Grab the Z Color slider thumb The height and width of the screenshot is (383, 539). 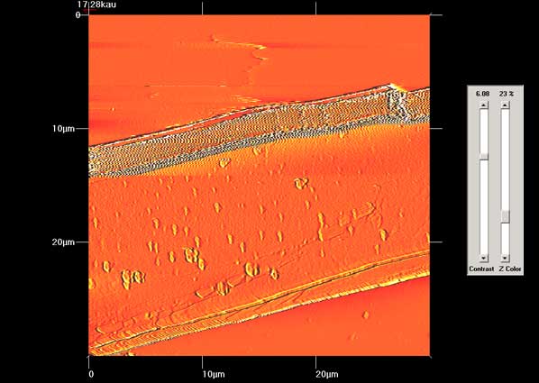coord(505,216)
